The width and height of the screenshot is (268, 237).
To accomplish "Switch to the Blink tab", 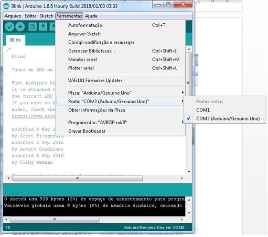I will (16, 40).
